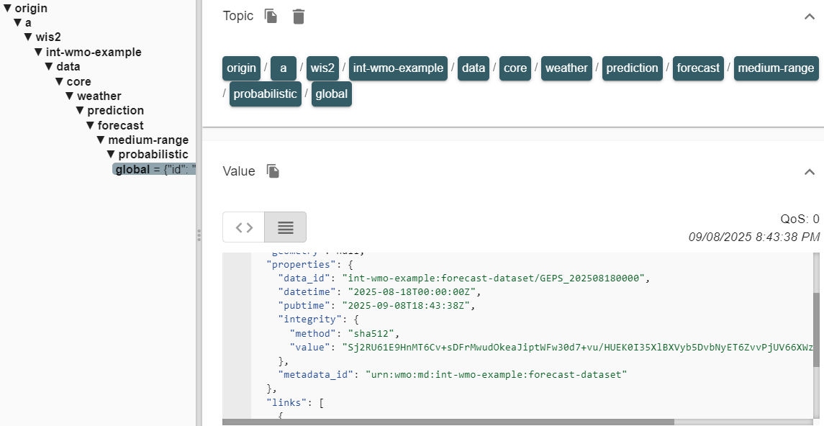This screenshot has height=426, width=824.
Task: Collapse the 'a' tree node
Action: tap(18, 22)
